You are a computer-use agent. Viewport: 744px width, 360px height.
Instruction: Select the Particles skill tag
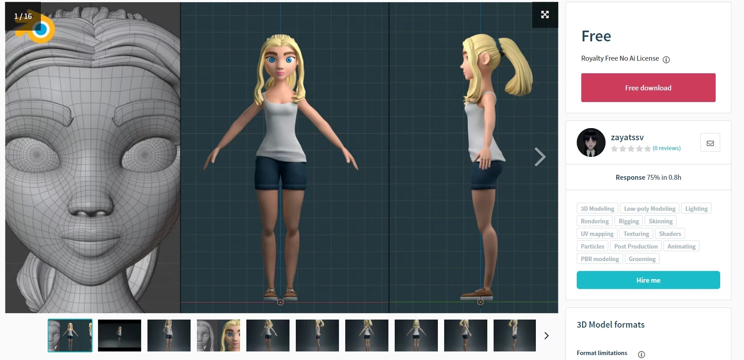(593, 246)
